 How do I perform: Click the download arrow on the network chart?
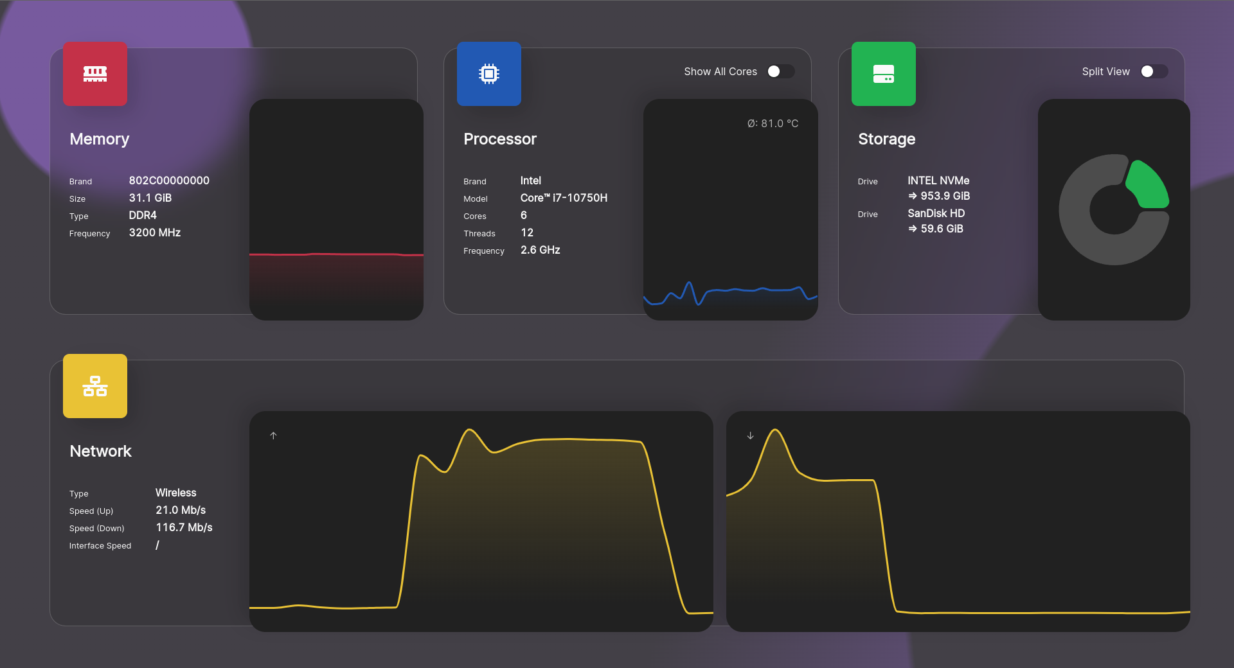click(749, 435)
